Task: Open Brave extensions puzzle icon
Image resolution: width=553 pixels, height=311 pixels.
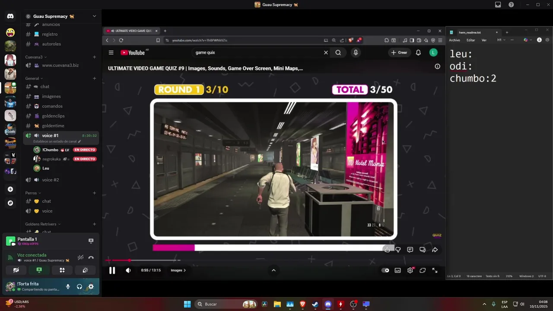Action: pos(386,40)
